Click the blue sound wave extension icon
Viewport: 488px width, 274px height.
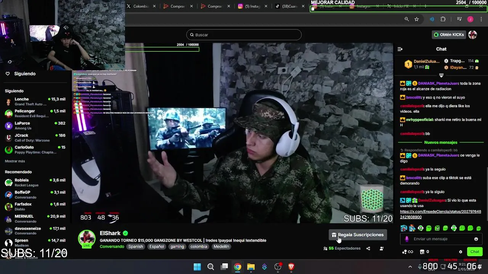[x=432, y=19]
